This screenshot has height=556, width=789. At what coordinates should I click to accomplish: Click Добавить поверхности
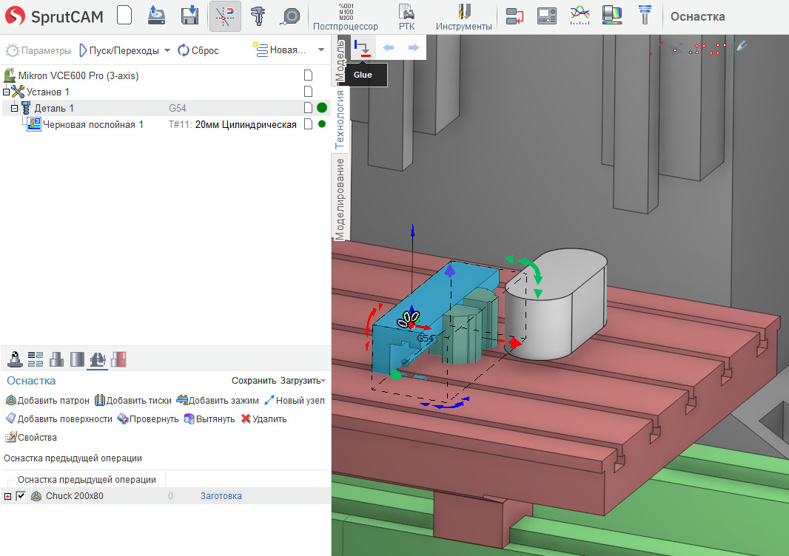point(59,418)
